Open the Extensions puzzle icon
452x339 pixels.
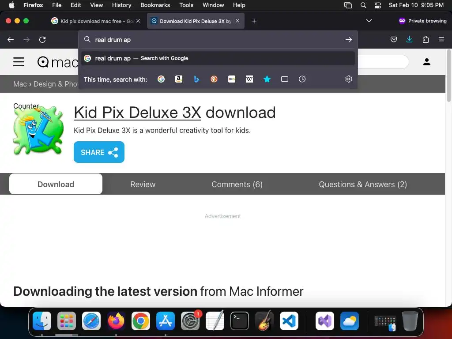[x=426, y=39]
